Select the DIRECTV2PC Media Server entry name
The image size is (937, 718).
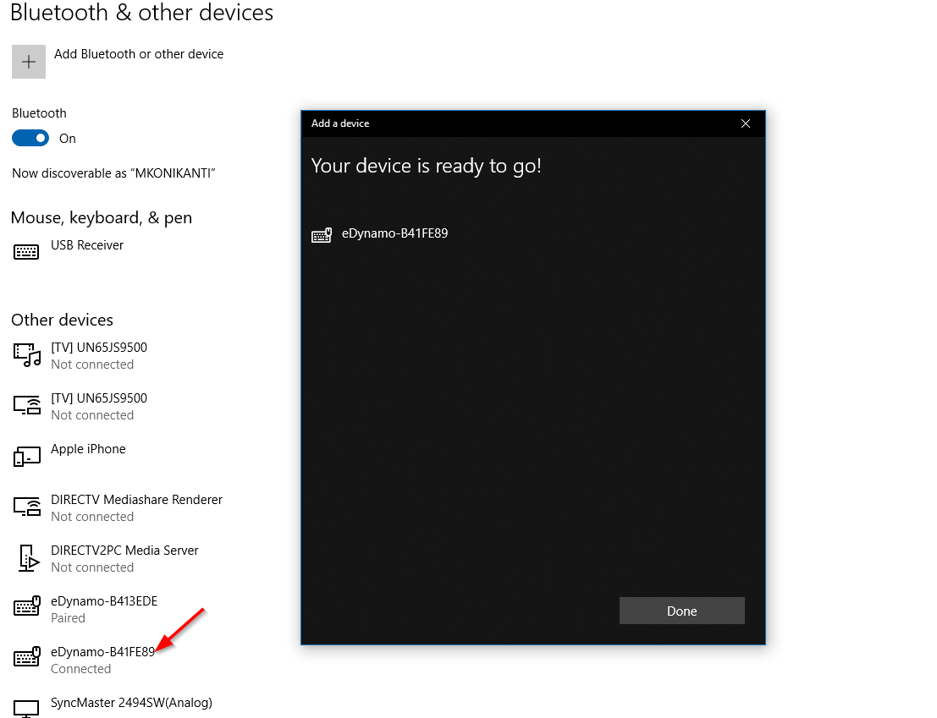coord(124,551)
